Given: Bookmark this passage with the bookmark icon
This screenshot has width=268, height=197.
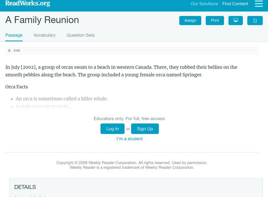Looking at the screenshot, I should pyautogui.click(x=255, y=20).
